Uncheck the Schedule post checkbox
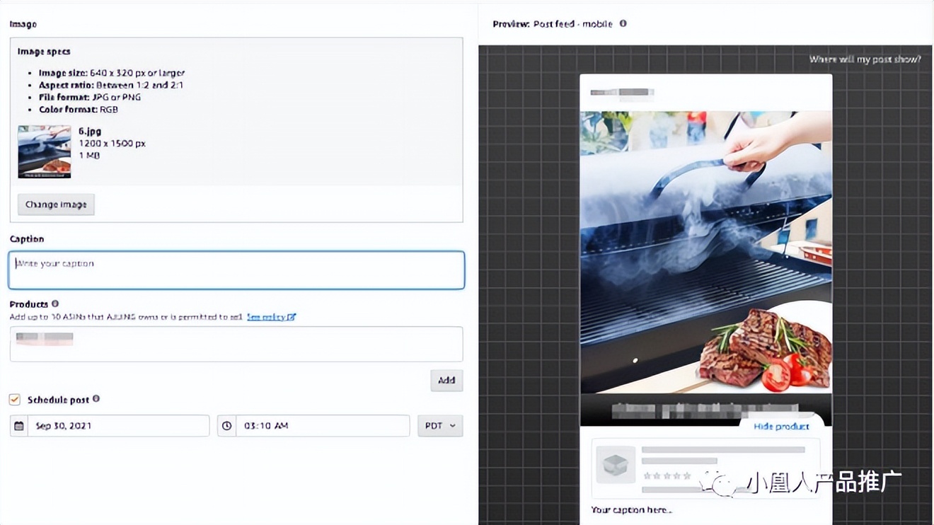Viewport: 934px width, 525px height. coord(15,400)
